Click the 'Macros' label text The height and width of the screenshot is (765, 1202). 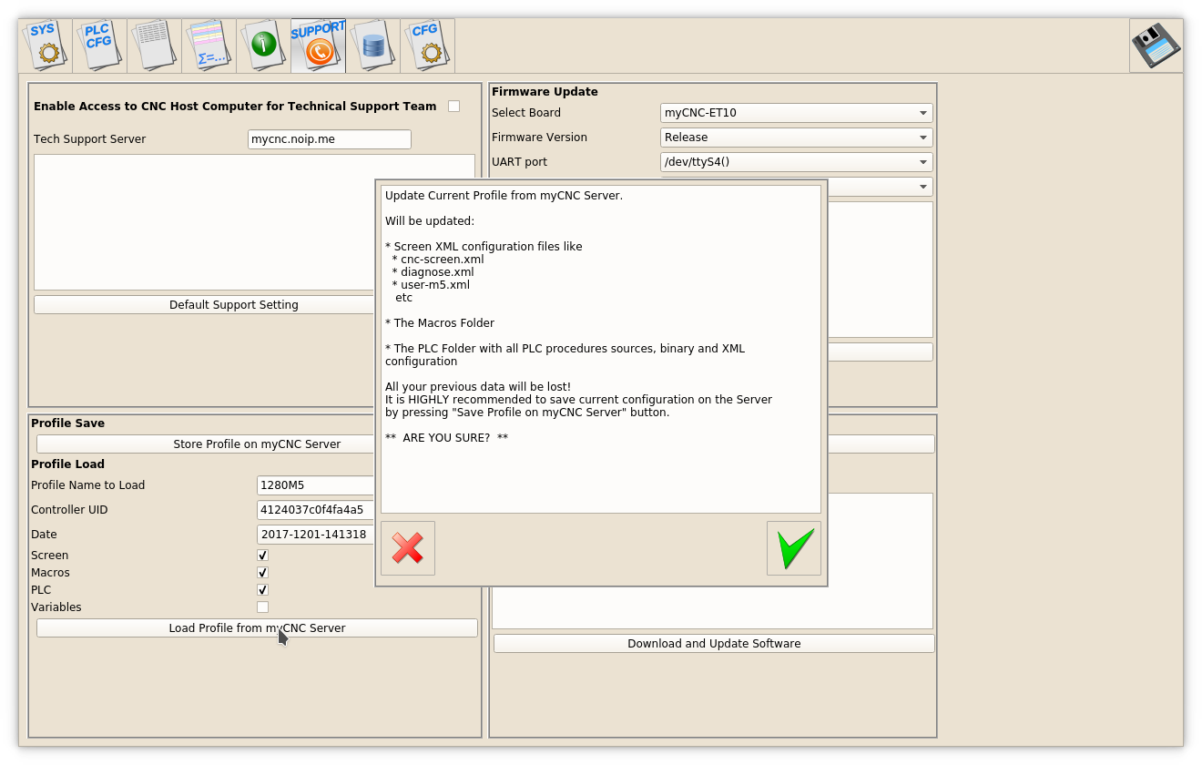[50, 573]
